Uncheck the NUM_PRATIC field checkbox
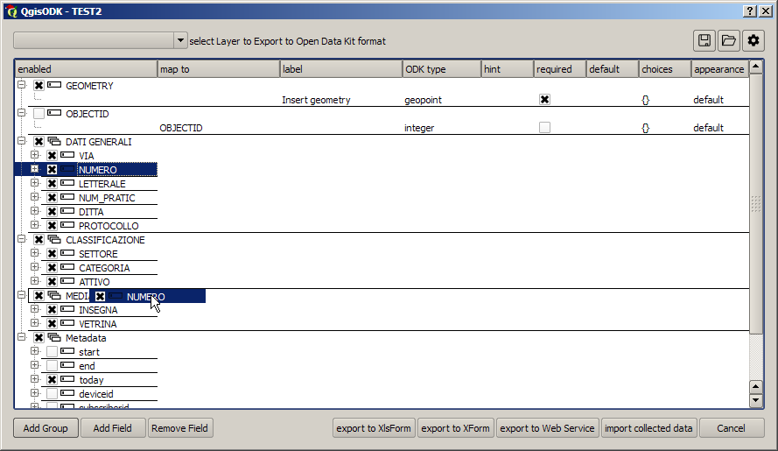778x451 pixels. (53, 198)
